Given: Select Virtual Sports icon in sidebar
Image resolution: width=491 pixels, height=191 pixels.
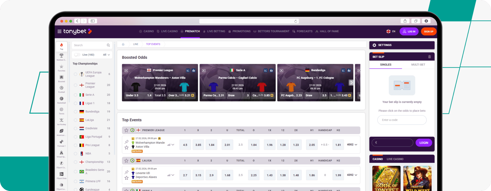Looking at the screenshot, I should click(62, 153).
